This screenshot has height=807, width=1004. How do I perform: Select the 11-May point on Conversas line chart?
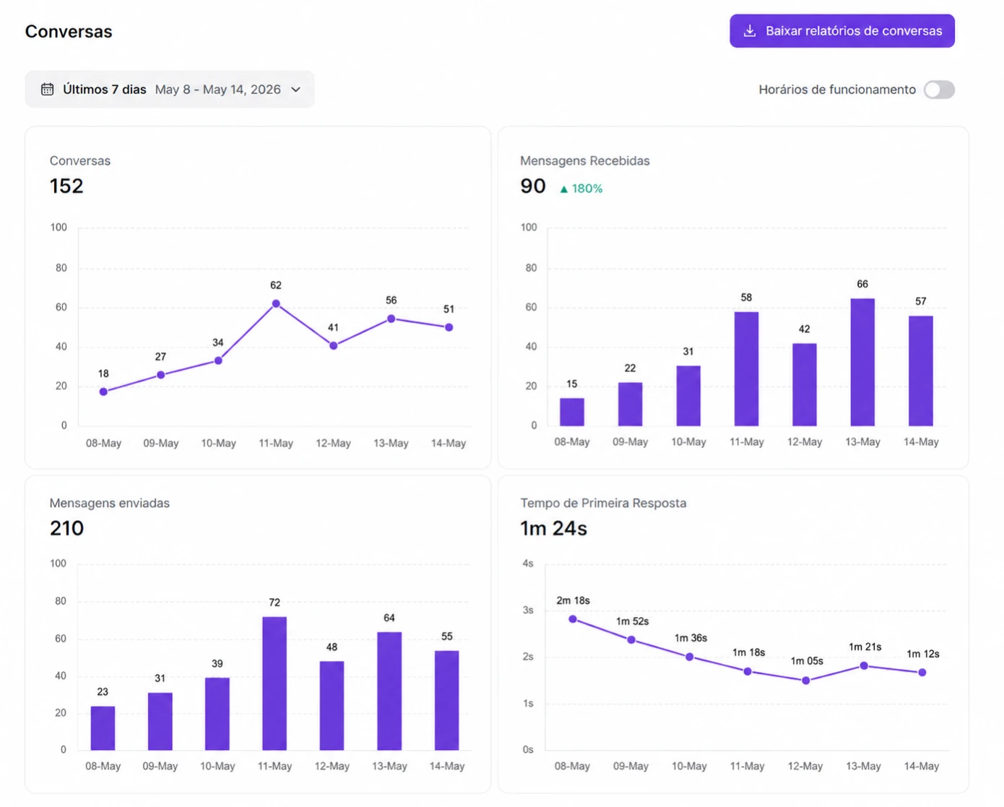click(276, 304)
